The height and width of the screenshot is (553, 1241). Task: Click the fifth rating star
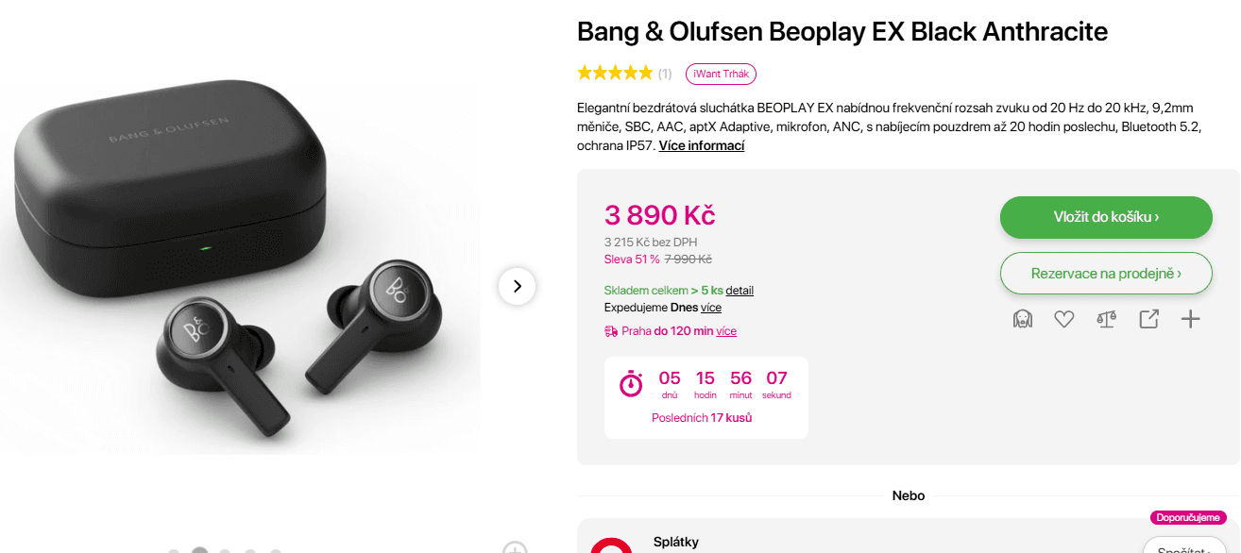point(645,72)
